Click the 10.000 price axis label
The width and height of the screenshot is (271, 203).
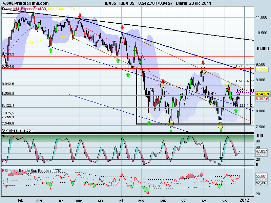[x=262, y=49]
